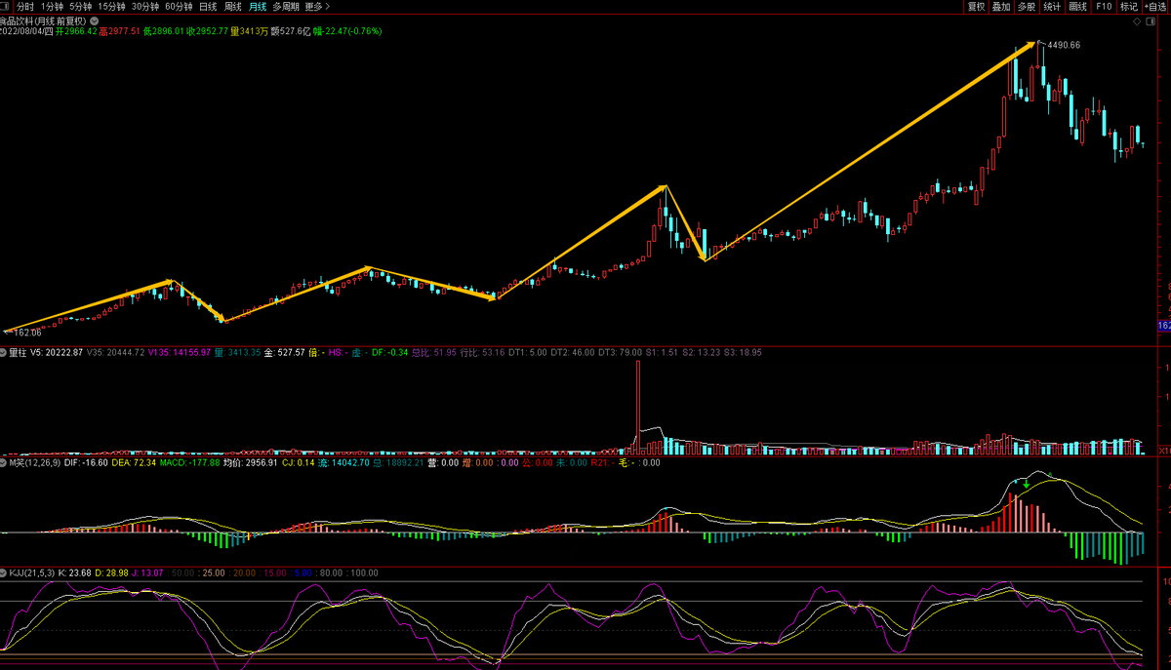Image resolution: width=1171 pixels, height=670 pixels.
Task: Click the 4490.66 peak price label
Action: pos(1064,45)
